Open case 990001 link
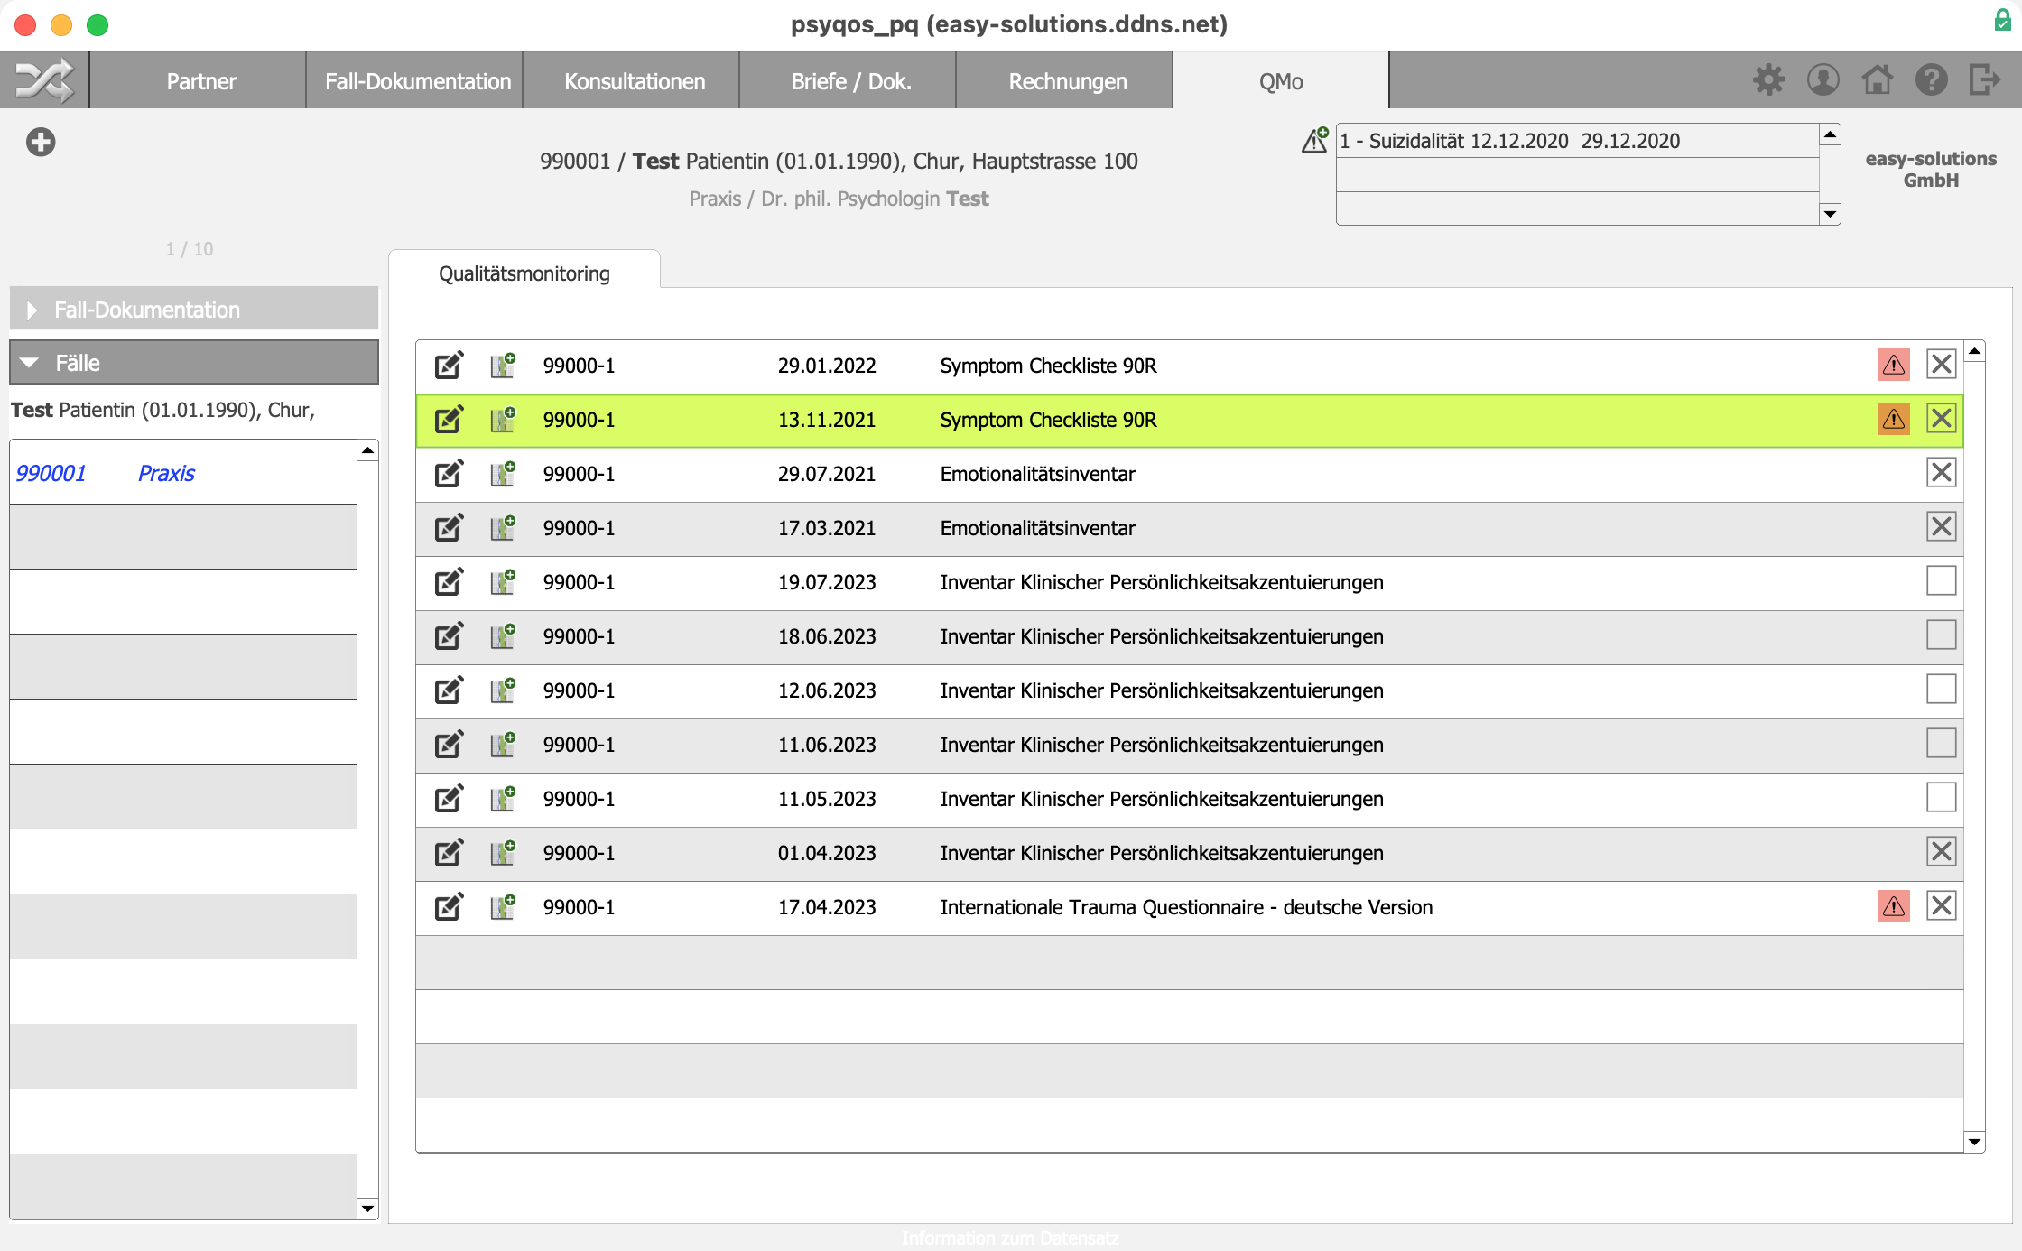 [51, 472]
